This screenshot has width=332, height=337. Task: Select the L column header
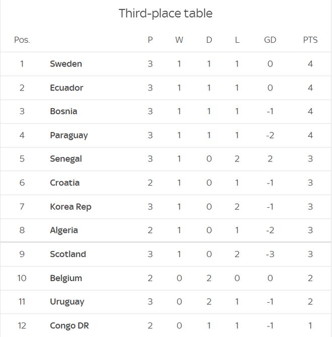[x=237, y=40]
